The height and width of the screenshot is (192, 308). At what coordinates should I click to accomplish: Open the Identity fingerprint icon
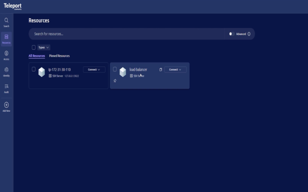pos(6,70)
